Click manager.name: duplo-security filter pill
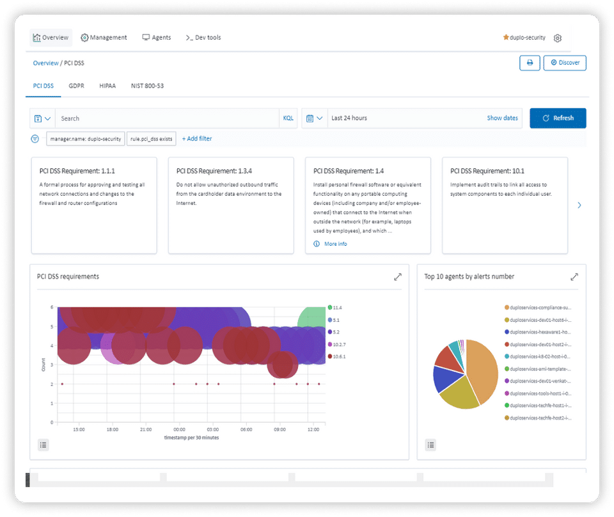Viewport: 614px width, 517px height. pos(86,139)
